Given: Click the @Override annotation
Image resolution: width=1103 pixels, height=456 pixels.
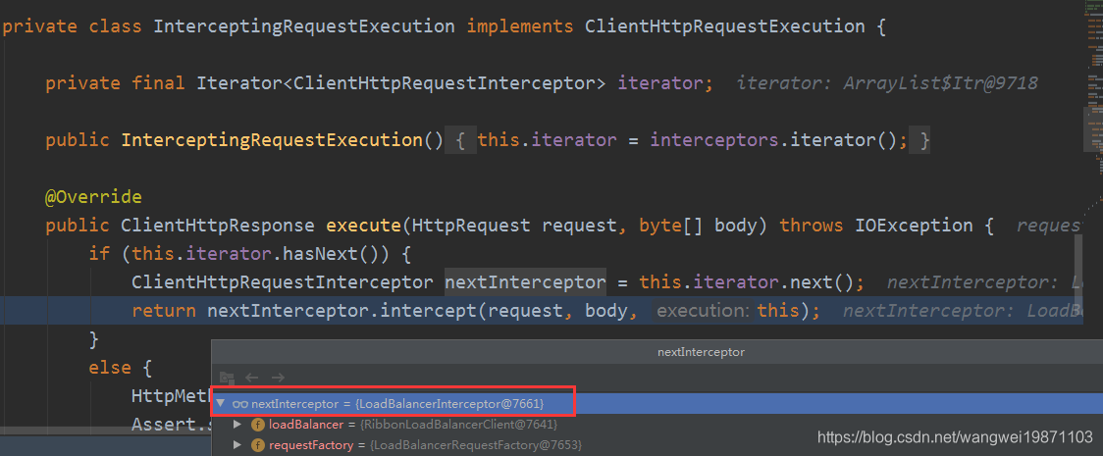Looking at the screenshot, I should coord(93,197).
